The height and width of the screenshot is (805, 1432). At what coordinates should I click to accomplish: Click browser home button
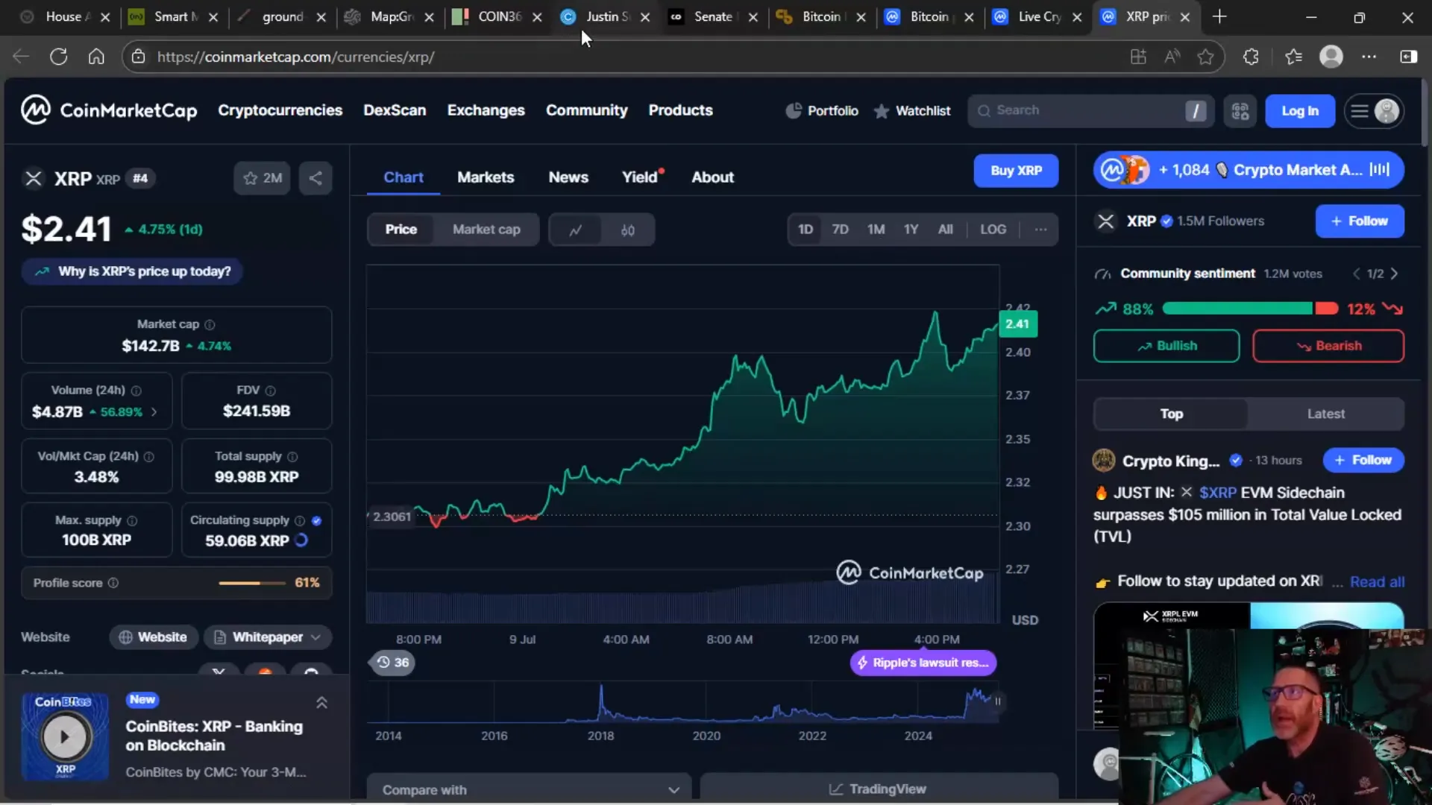[x=96, y=57]
